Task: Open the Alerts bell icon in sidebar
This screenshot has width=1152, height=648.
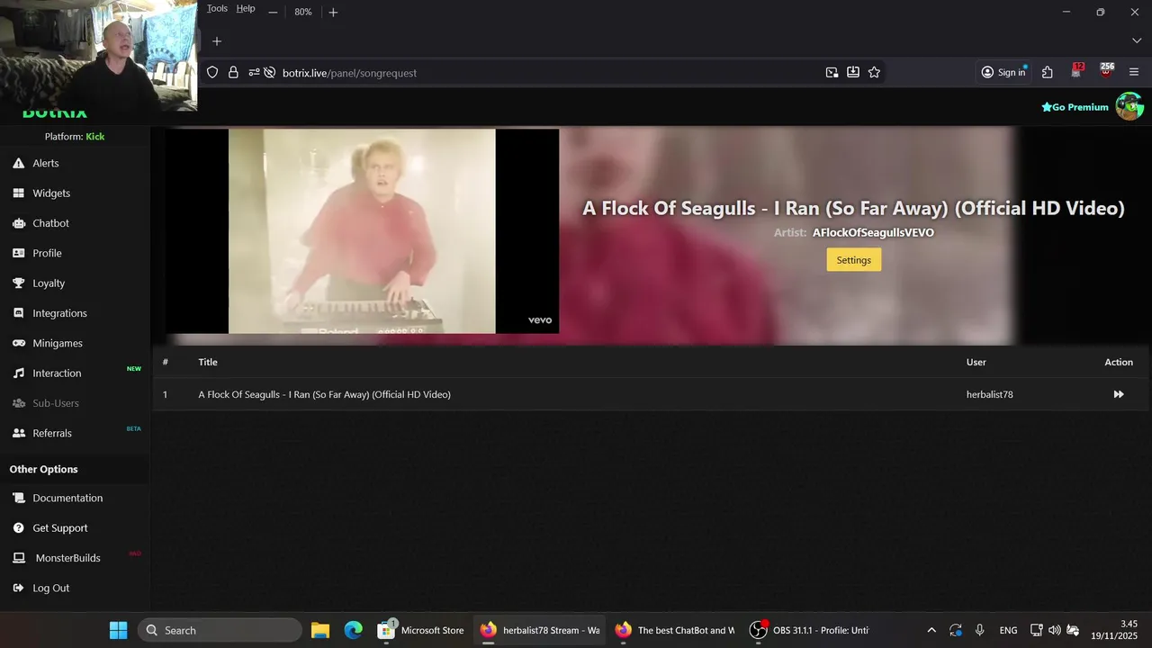Action: click(18, 163)
